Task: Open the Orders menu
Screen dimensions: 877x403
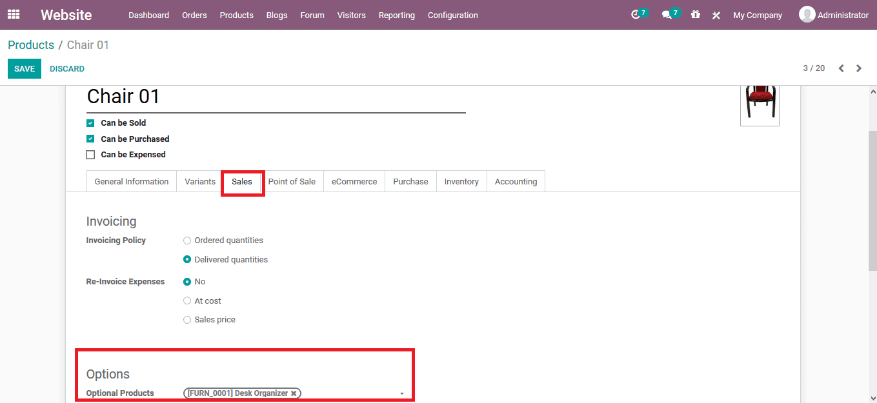Action: pyautogui.click(x=194, y=15)
